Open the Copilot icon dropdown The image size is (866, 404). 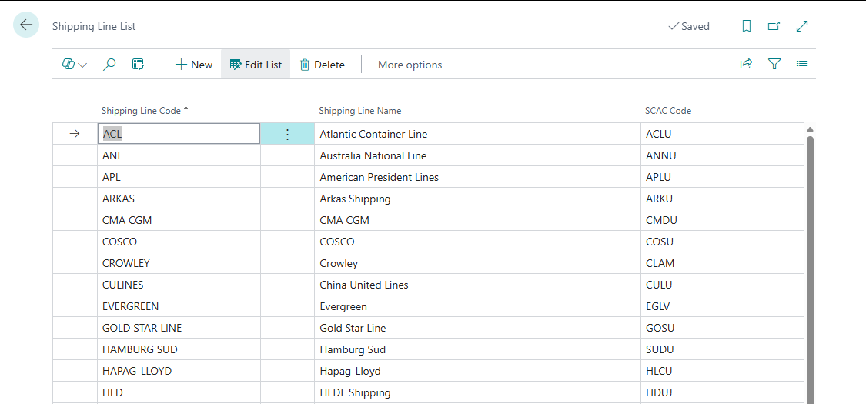click(x=75, y=65)
